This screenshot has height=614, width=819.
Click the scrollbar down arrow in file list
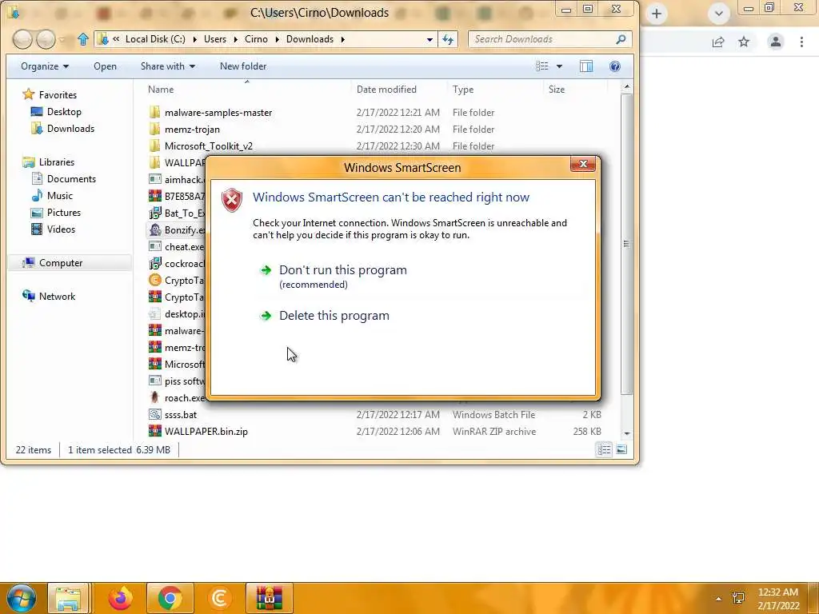(x=627, y=433)
